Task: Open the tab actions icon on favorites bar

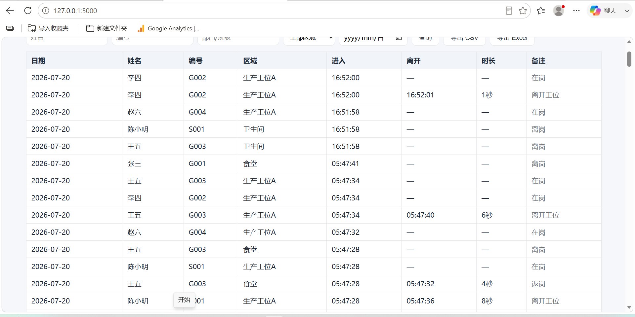Action: [x=10, y=28]
